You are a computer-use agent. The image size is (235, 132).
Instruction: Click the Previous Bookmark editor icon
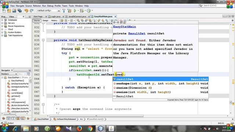pyautogui.click(x=99, y=21)
